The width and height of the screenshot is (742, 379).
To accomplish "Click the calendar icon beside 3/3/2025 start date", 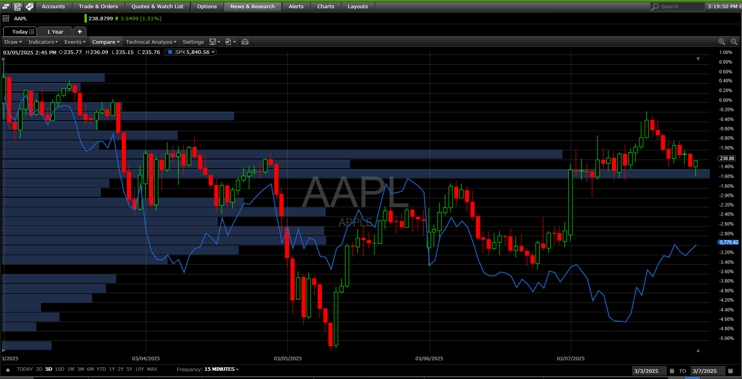I will (x=672, y=371).
